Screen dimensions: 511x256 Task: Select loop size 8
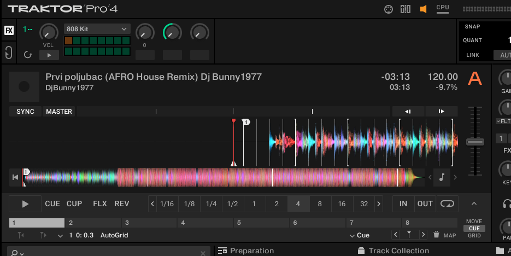tap(320, 204)
